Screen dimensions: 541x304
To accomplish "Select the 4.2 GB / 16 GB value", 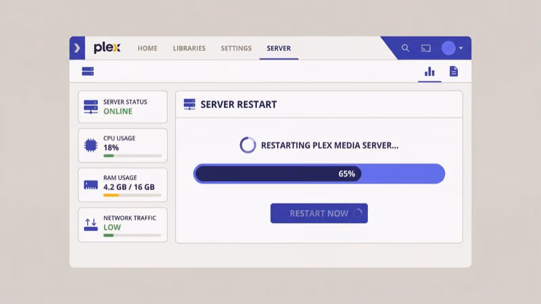I will pos(129,187).
